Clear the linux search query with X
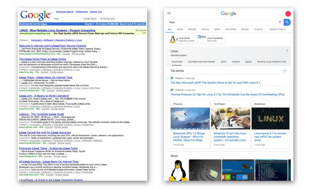Image resolution: width=311 pixels, height=189 pixels. [280, 22]
